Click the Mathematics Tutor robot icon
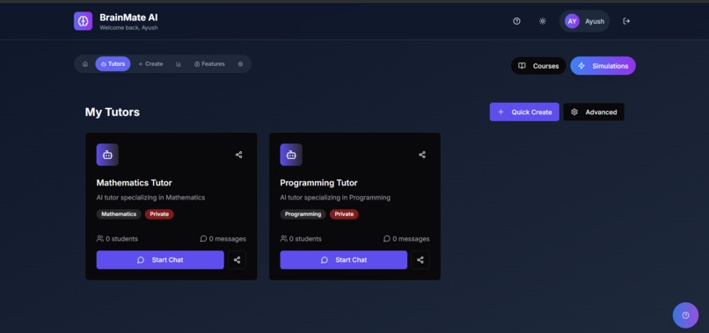This screenshot has width=709, height=333. click(107, 155)
